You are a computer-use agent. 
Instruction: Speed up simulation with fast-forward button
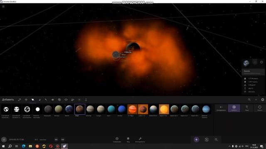[x=63, y=140]
